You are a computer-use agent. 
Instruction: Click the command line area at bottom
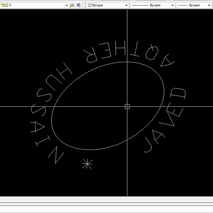coord(106,209)
